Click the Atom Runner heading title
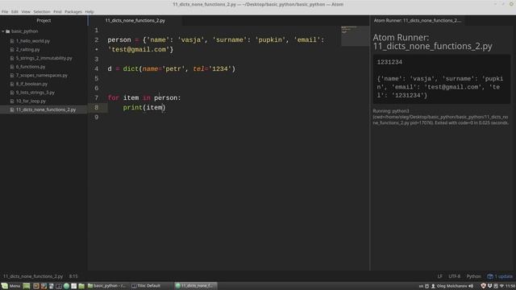The height and width of the screenshot is (290, 516). 432,42
